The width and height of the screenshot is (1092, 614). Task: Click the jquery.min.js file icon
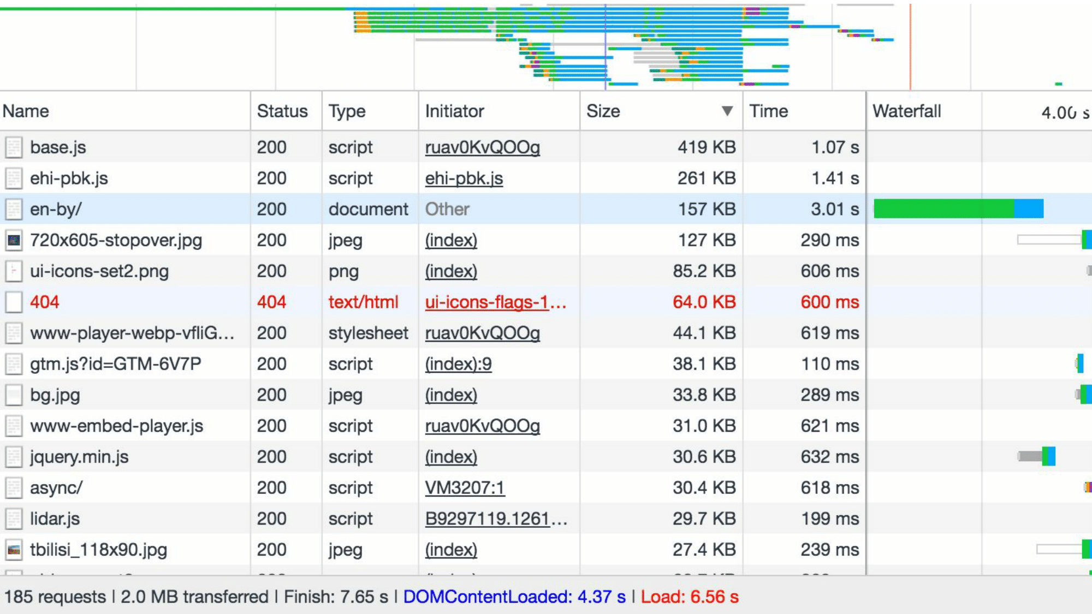14,457
